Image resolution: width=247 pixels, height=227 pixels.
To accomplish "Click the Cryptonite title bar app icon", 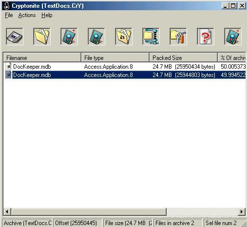I will point(7,6).
